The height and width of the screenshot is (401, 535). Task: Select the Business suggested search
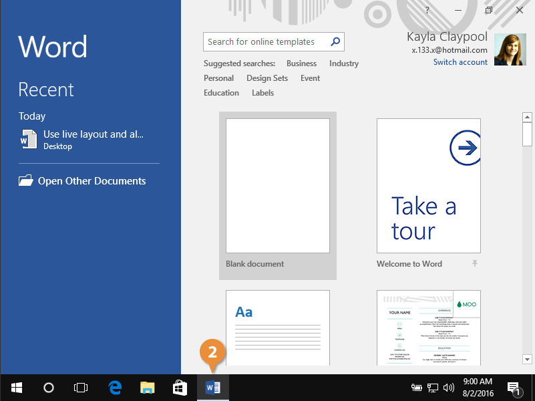coord(301,63)
